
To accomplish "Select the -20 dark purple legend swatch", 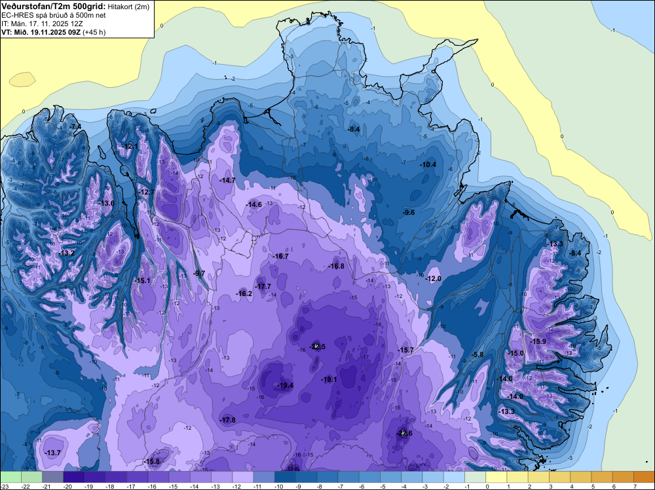I will 74,477.
